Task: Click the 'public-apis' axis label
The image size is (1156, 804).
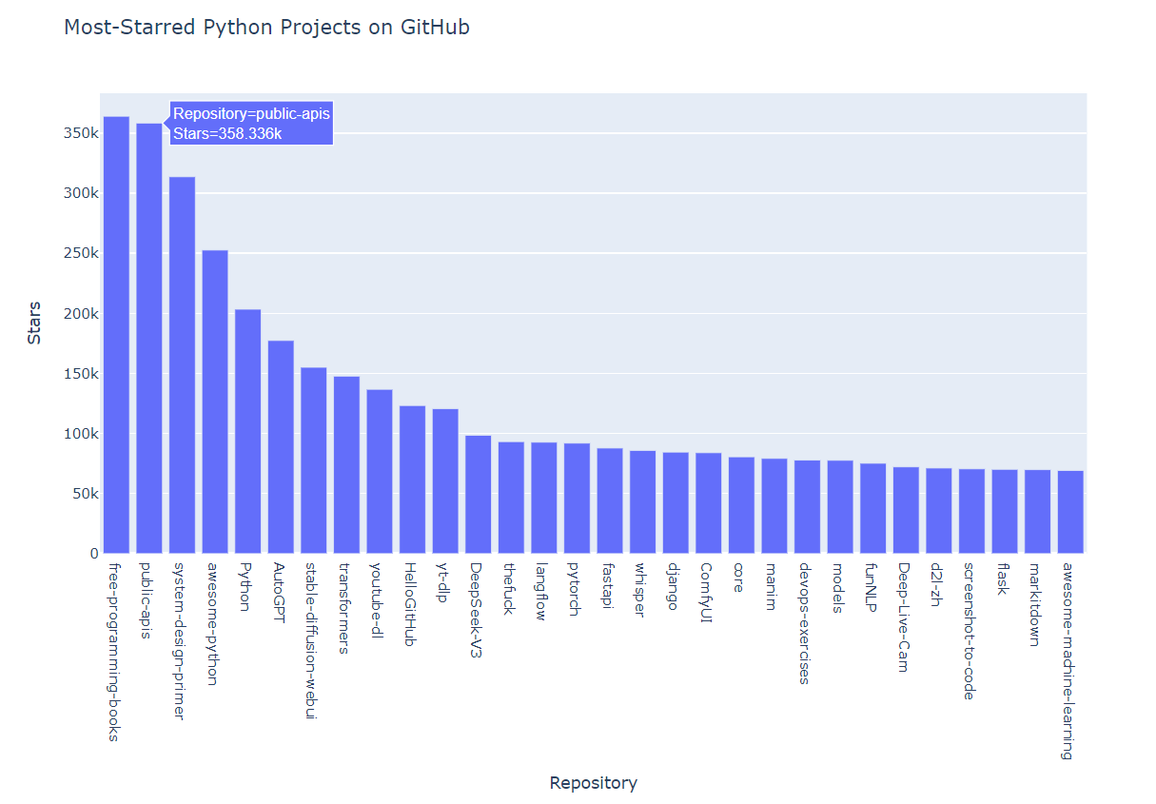Action: 147,599
